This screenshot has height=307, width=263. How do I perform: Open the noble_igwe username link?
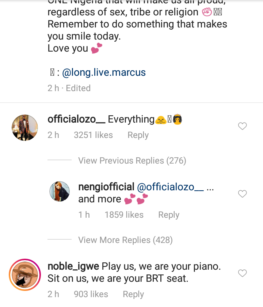point(73,266)
